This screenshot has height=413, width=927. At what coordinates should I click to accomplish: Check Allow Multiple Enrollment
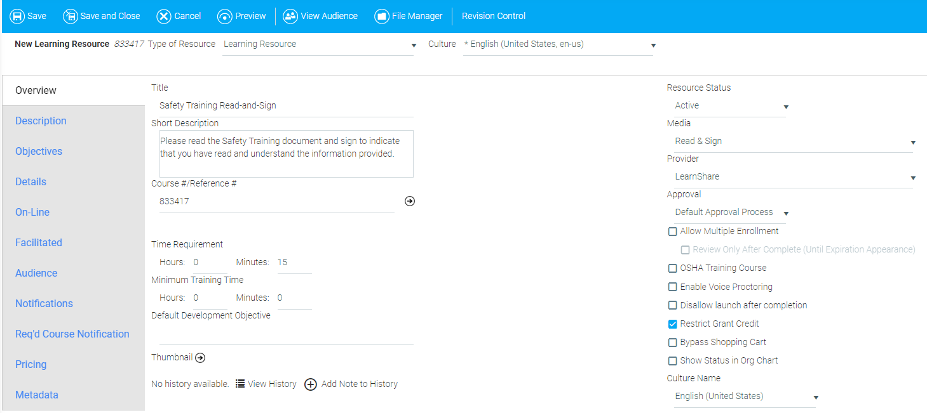coord(673,232)
